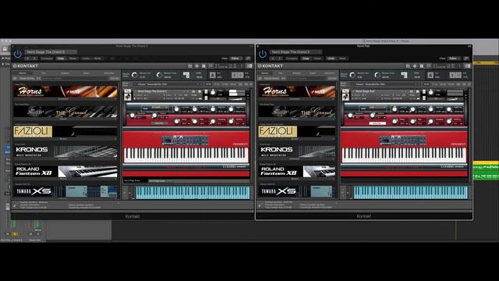Click Kontakt panel toggle icon in Grand 8 window
499x281 pixels.
click(249, 66)
